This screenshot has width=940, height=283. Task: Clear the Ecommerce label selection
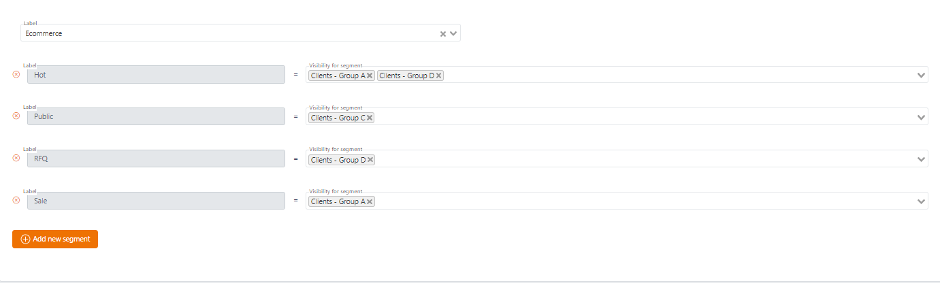pos(442,33)
